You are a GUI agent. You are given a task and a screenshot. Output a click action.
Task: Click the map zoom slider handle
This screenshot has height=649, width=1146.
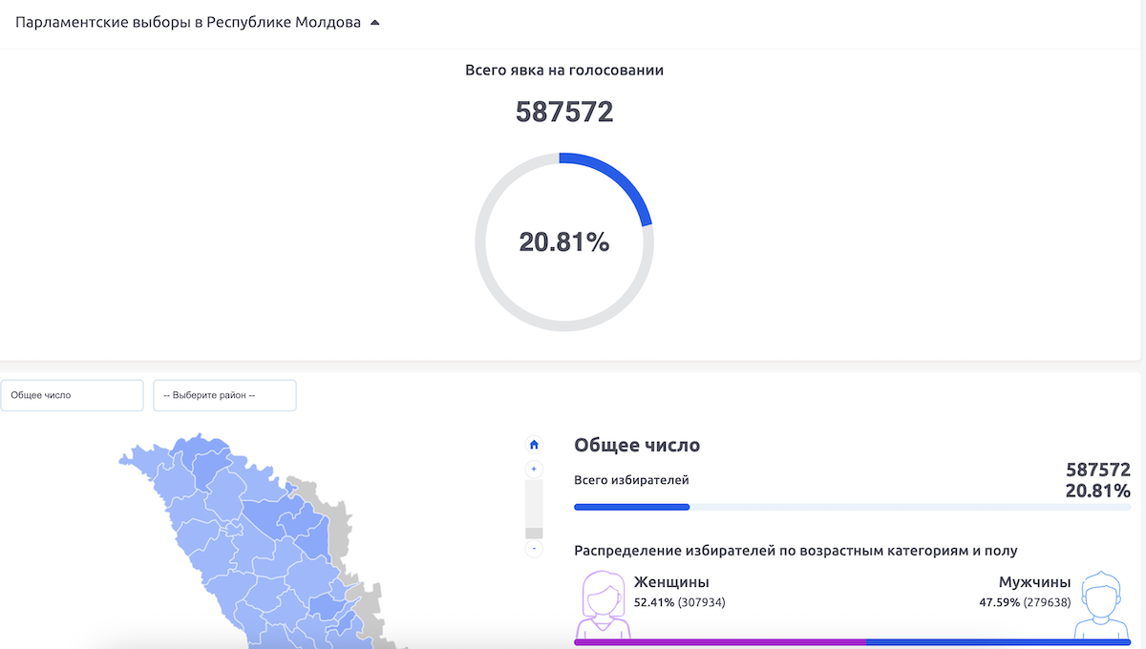(x=534, y=533)
